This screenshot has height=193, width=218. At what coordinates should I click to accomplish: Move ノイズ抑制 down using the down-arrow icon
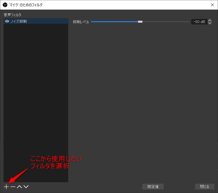(26, 186)
